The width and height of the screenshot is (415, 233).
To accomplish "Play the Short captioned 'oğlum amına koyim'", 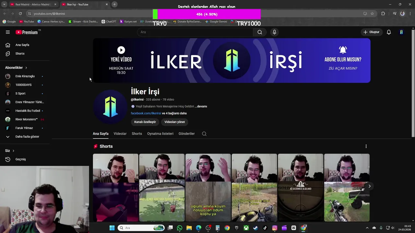I will click(x=208, y=188).
